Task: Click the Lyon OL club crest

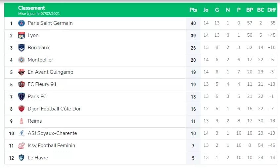Action: pyautogui.click(x=22, y=35)
